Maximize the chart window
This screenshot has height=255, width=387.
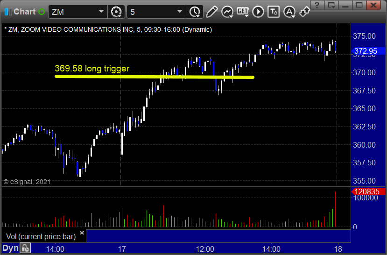(359, 5)
